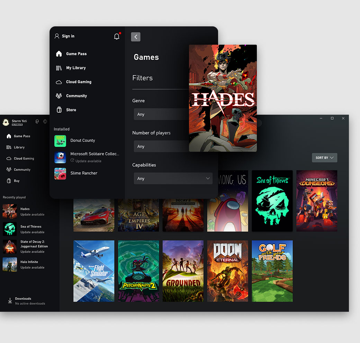
Task: Open My Library in the overlay menu
Action: pos(71,68)
